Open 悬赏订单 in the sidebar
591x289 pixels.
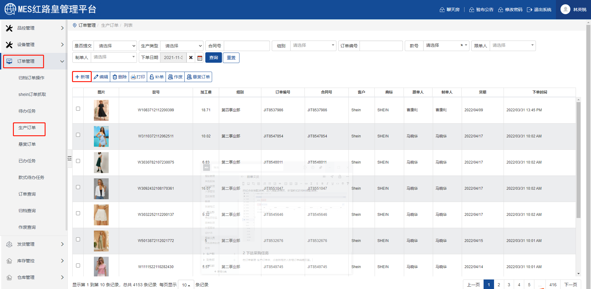(27, 144)
